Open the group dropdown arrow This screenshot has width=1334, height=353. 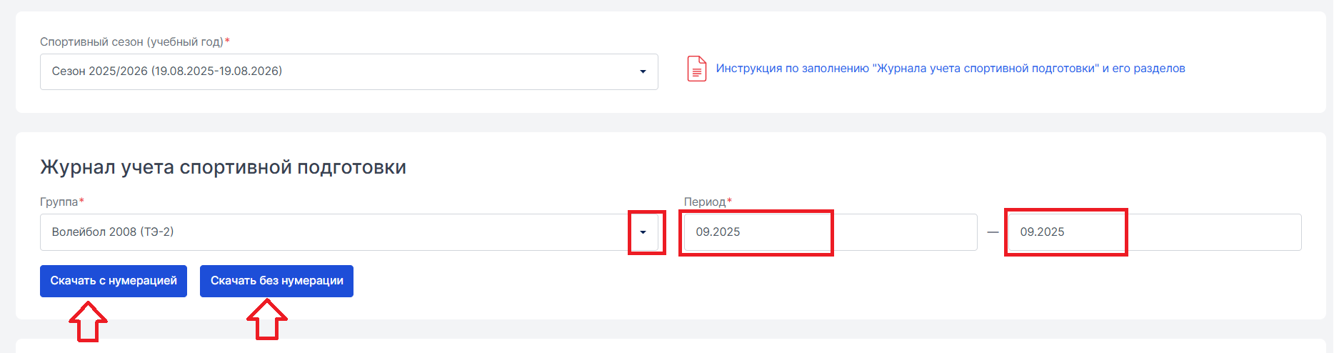click(643, 232)
